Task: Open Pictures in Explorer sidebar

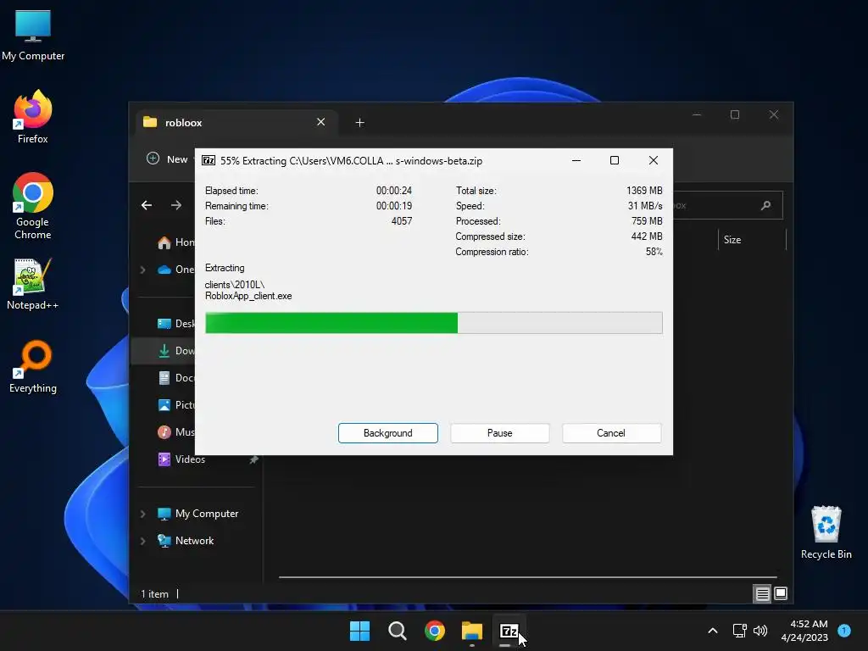Action: click(176, 405)
